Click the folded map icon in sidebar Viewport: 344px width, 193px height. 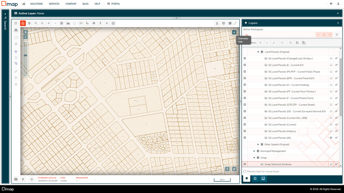tap(16, 38)
